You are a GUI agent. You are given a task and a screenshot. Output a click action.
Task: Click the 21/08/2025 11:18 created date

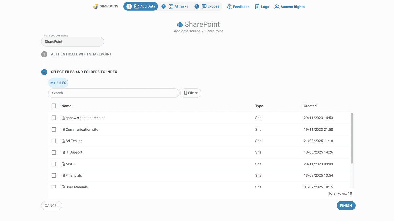point(318,141)
